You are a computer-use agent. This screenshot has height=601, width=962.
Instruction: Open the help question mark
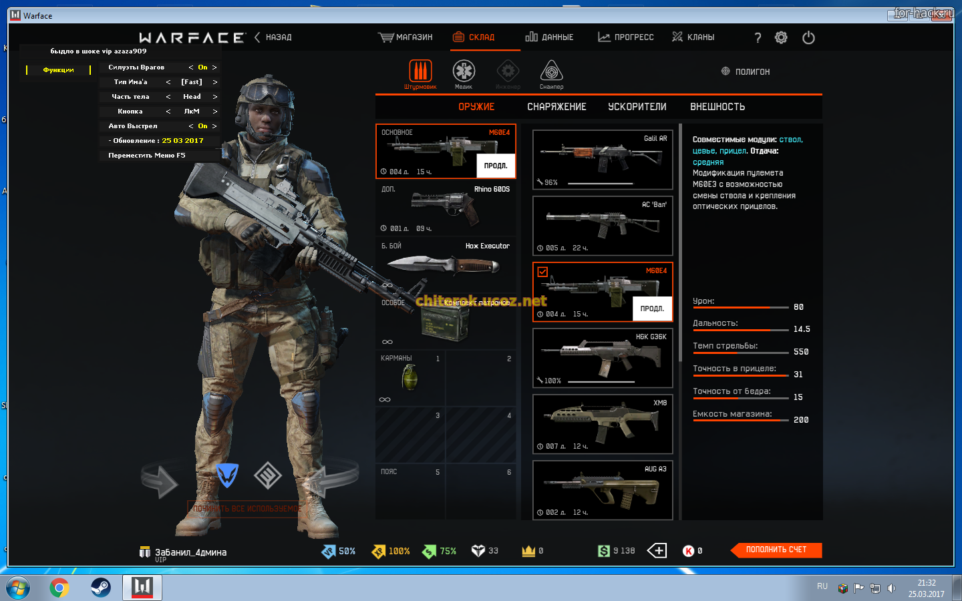(x=758, y=38)
